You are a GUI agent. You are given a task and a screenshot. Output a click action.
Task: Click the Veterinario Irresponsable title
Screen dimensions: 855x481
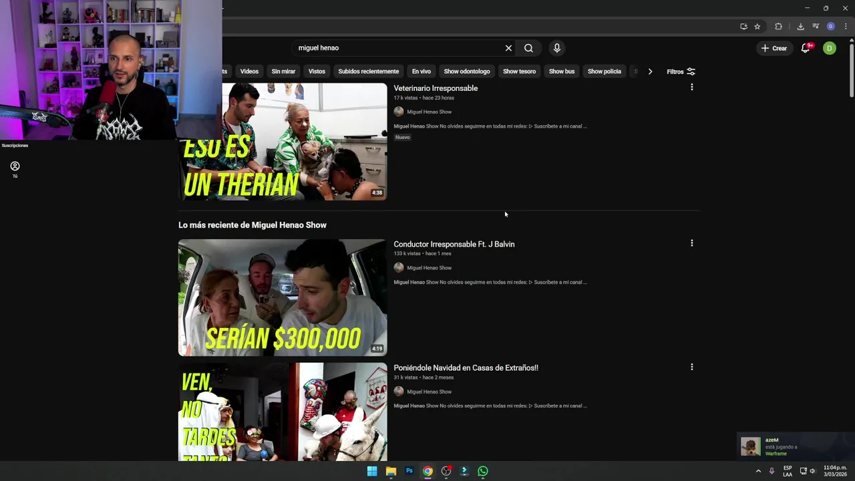pyautogui.click(x=436, y=88)
